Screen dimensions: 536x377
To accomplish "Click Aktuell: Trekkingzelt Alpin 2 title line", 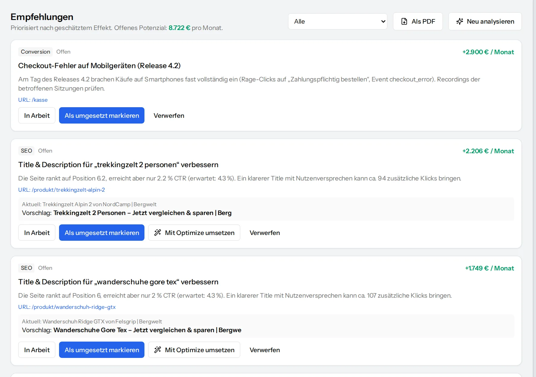I will point(89,204).
